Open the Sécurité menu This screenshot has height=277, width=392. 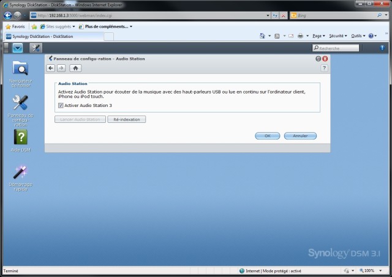(x=338, y=36)
